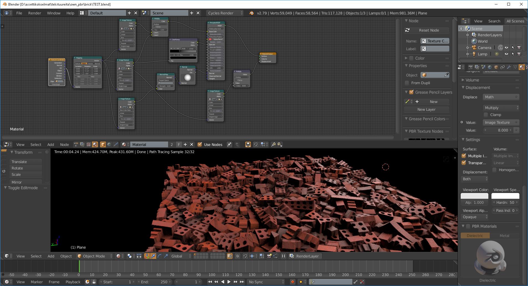Screen dimensions: 528x286
Task: Toggle Camera visibility eye in outliner
Action: [506, 48]
